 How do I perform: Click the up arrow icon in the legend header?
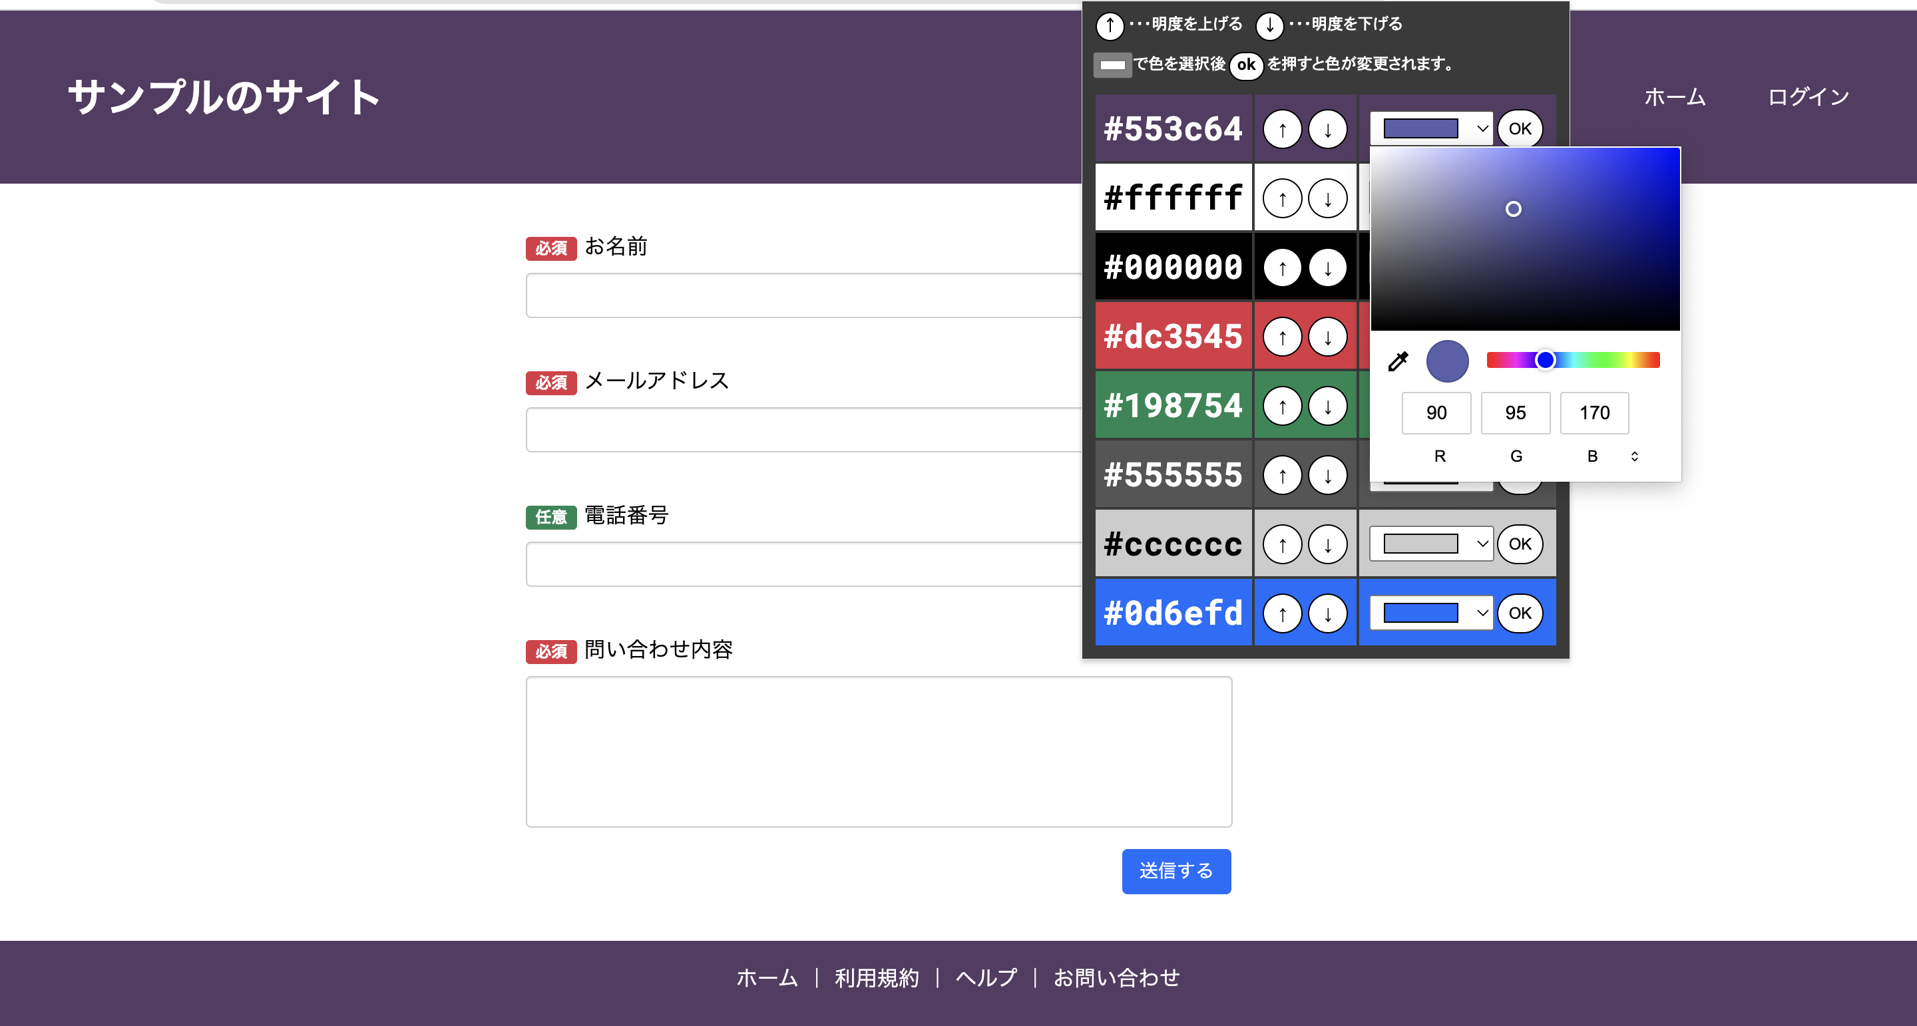[1110, 25]
